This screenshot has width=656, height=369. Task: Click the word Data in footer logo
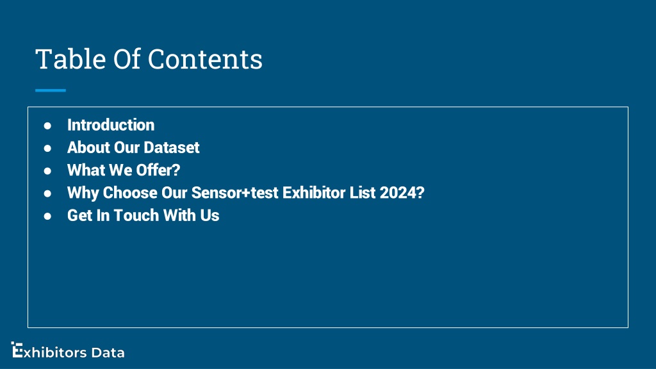(108, 353)
